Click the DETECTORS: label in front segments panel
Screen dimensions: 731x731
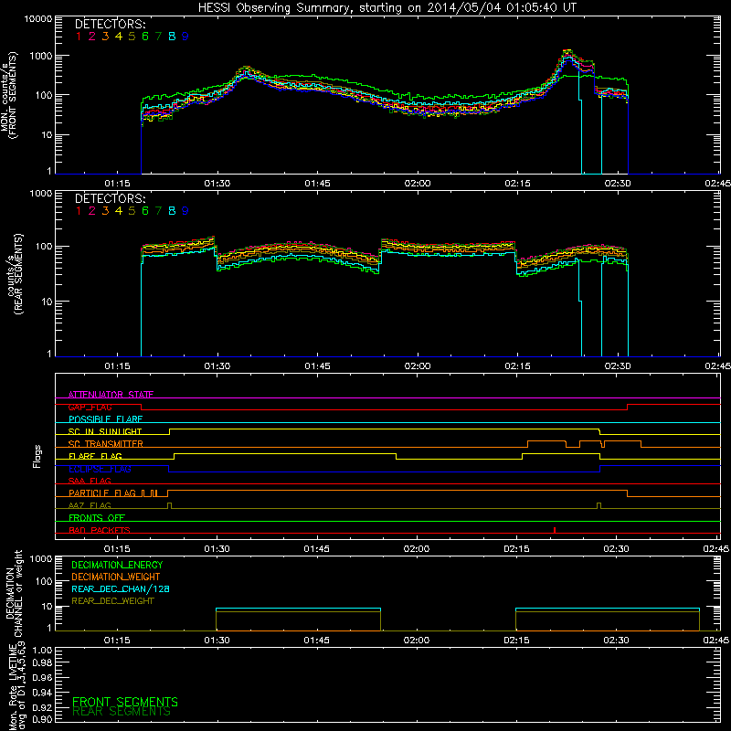[110, 24]
